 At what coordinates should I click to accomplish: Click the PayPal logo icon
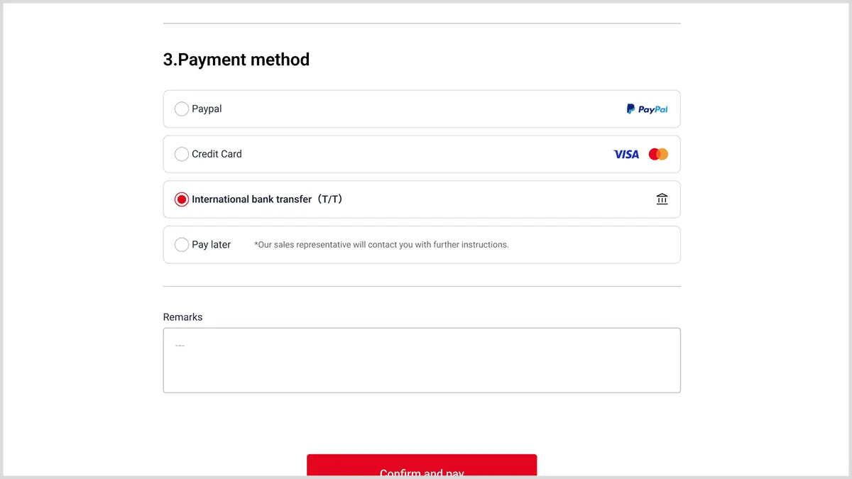pyautogui.click(x=647, y=109)
